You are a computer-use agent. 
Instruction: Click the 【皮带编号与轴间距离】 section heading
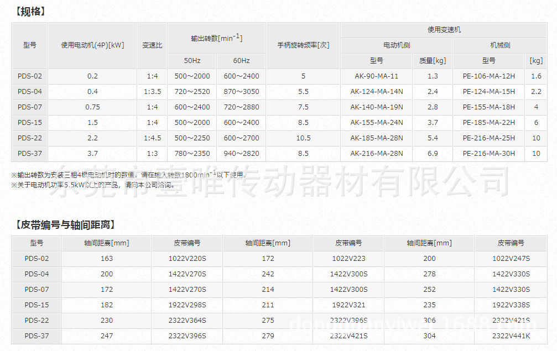[65, 224]
